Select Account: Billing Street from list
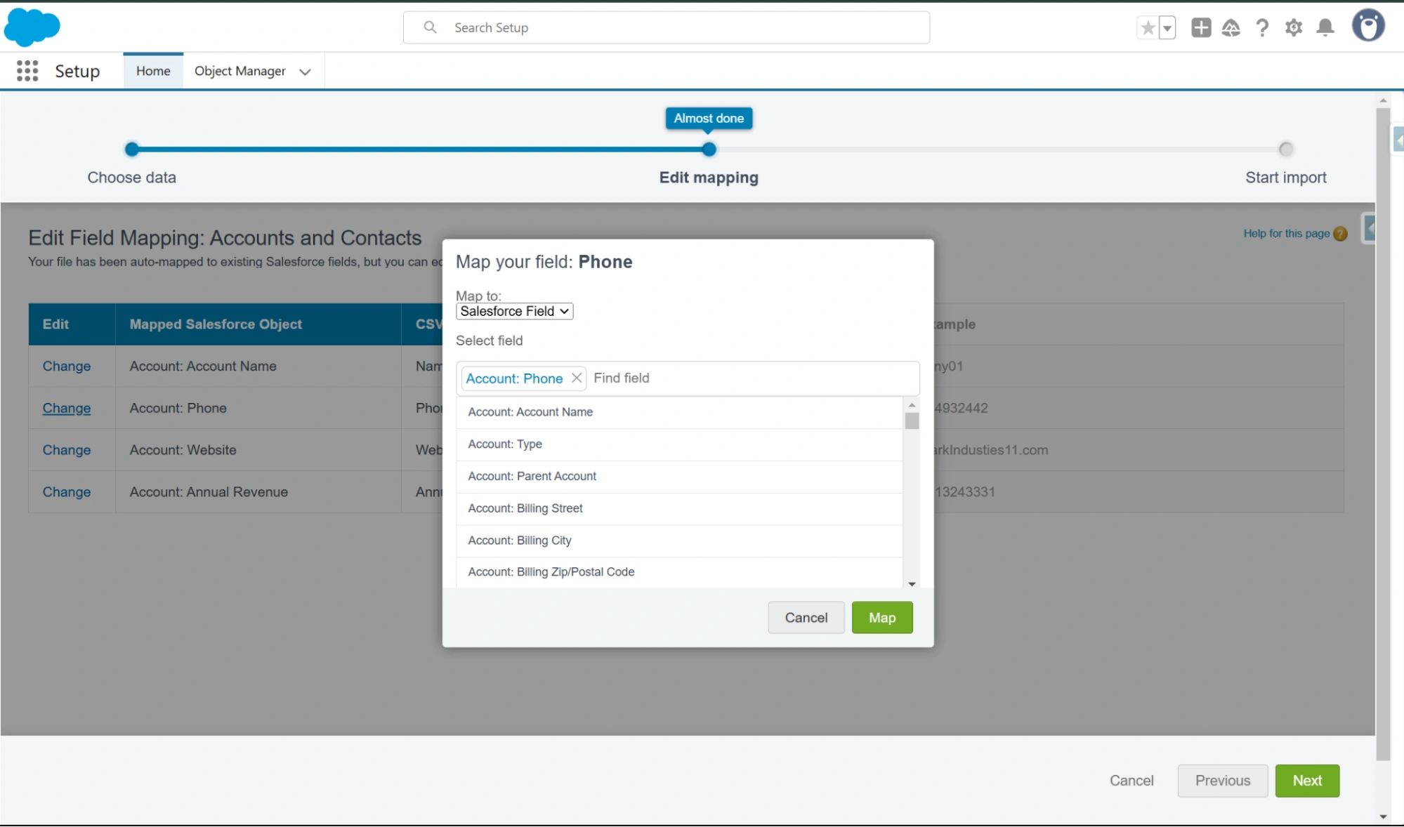This screenshot has width=1404, height=827. (525, 508)
